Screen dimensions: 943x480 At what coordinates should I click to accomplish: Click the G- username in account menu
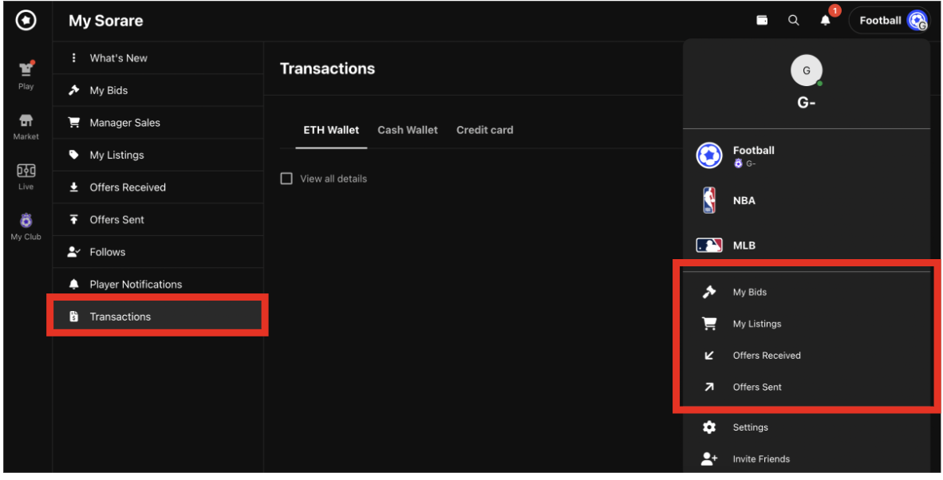point(807,102)
